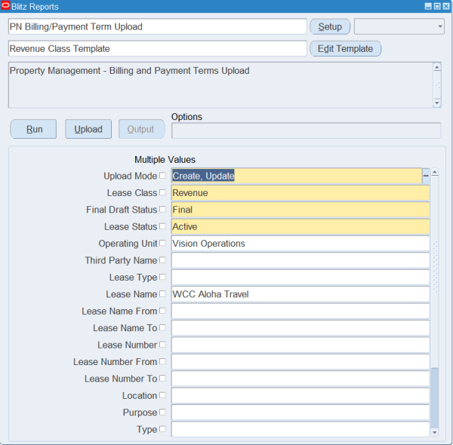The image size is (453, 445).
Task: Click the Oracle icon in the title bar
Action: tap(5, 6)
